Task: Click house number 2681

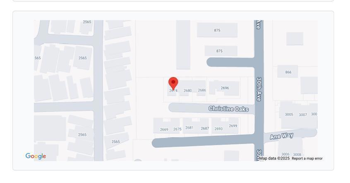Action: pyautogui.click(x=189, y=128)
